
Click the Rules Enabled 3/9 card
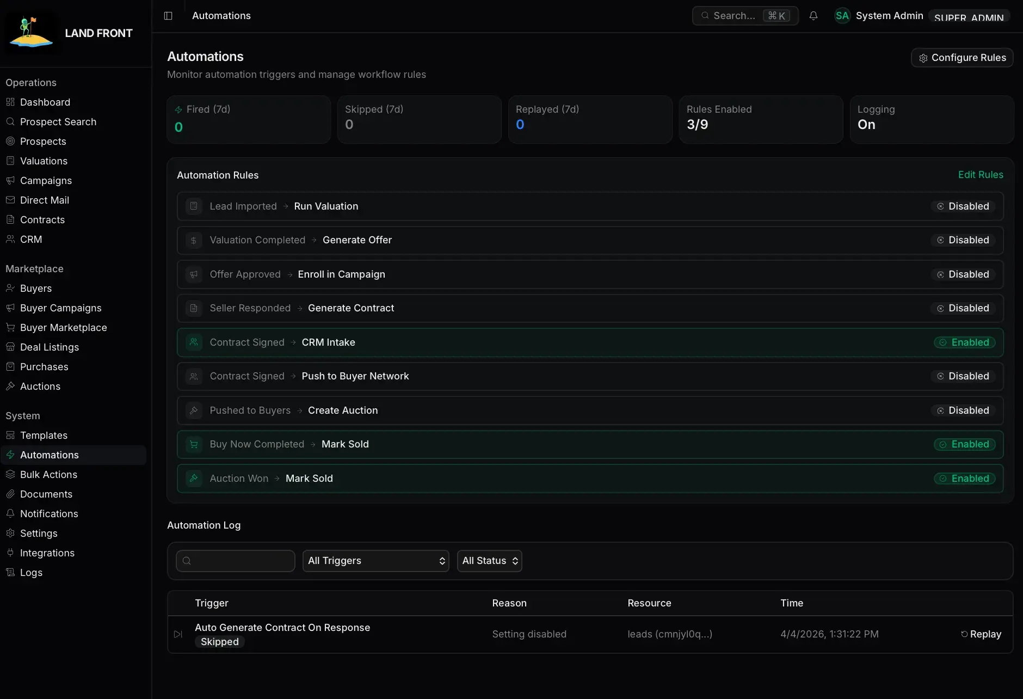761,120
